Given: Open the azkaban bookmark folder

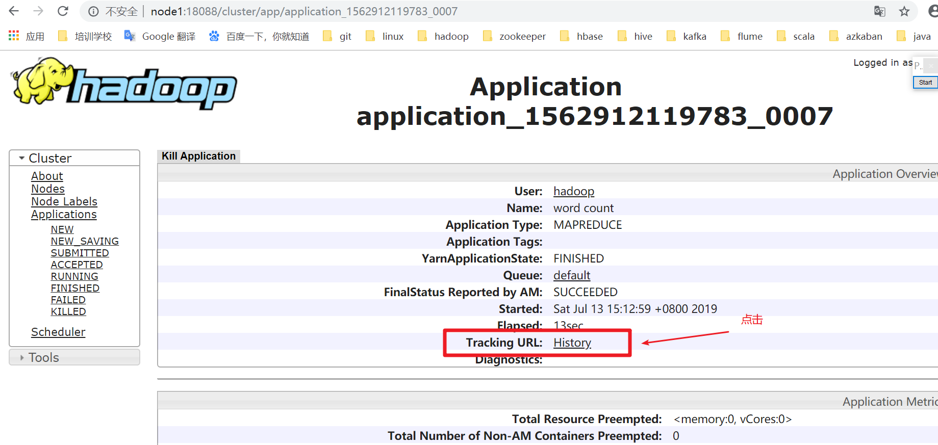Looking at the screenshot, I should [x=856, y=36].
